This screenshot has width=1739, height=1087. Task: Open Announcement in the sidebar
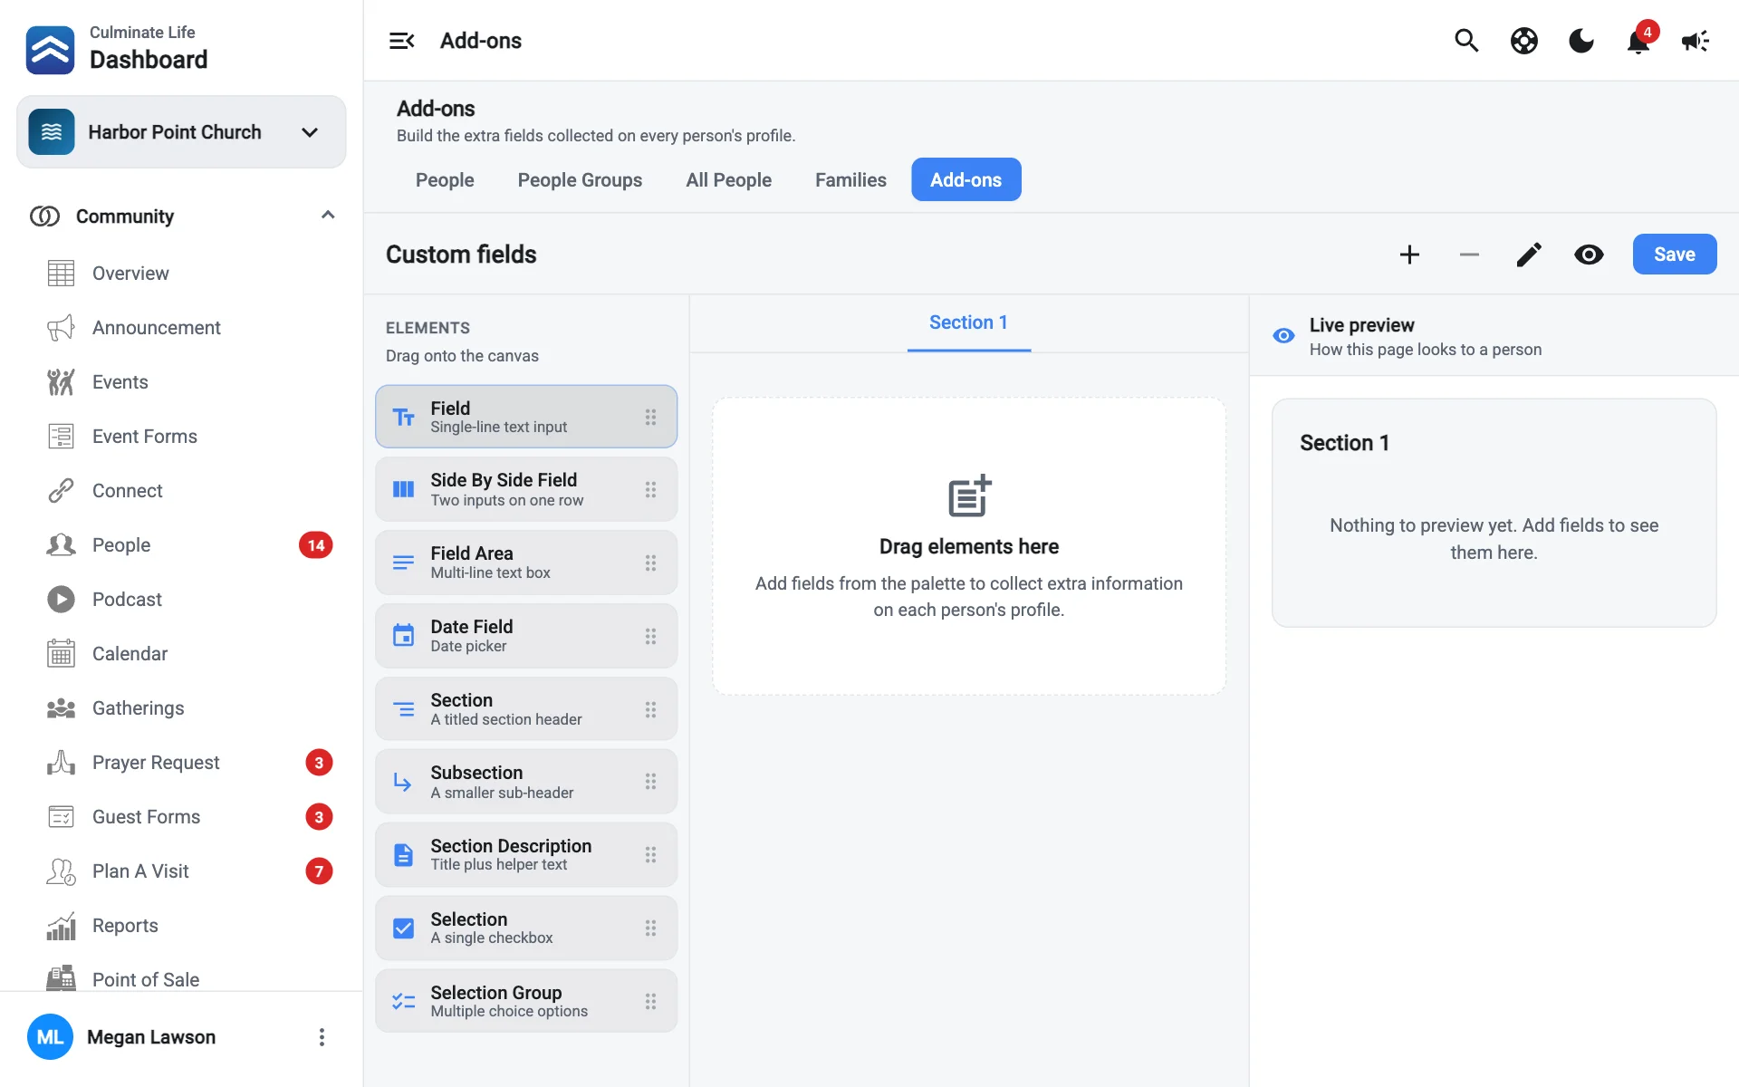(156, 328)
